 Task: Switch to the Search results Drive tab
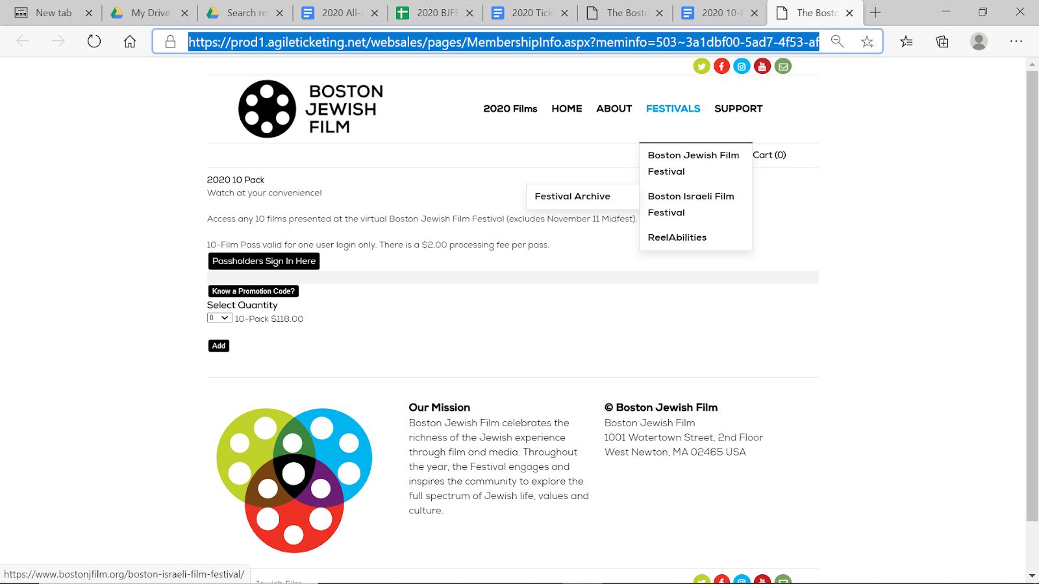tap(245, 13)
